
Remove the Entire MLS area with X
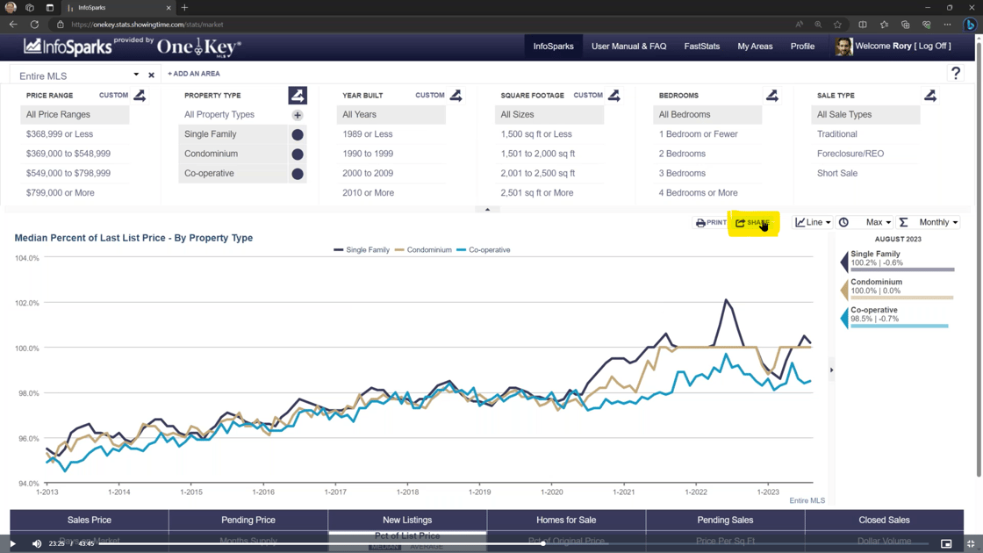[151, 75]
